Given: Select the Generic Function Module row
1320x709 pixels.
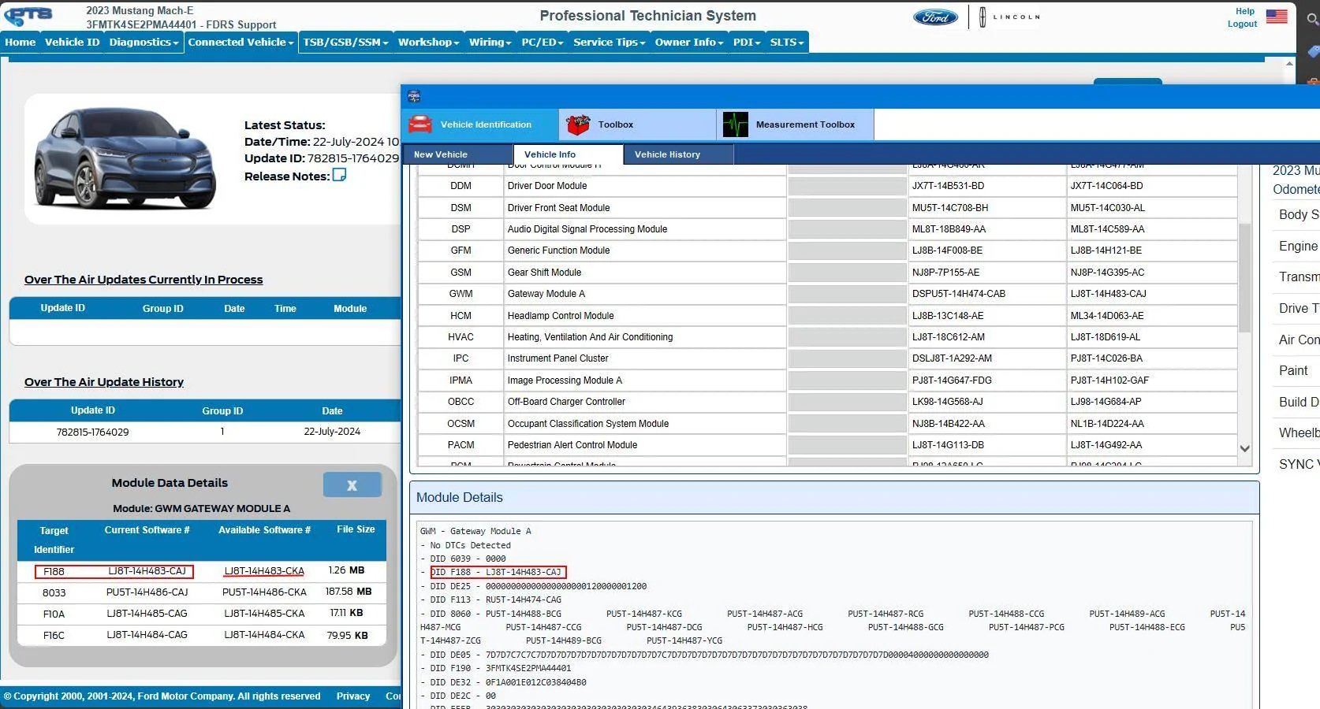Looking at the screenshot, I should click(827, 251).
